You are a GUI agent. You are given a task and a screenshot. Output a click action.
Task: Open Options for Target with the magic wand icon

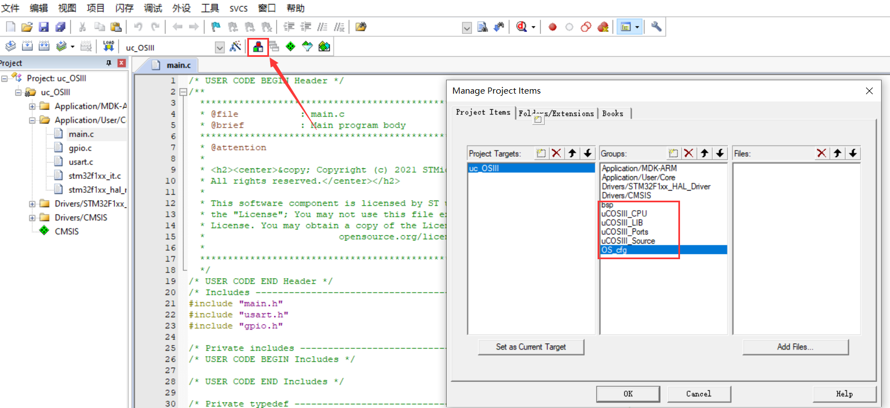[x=236, y=46]
